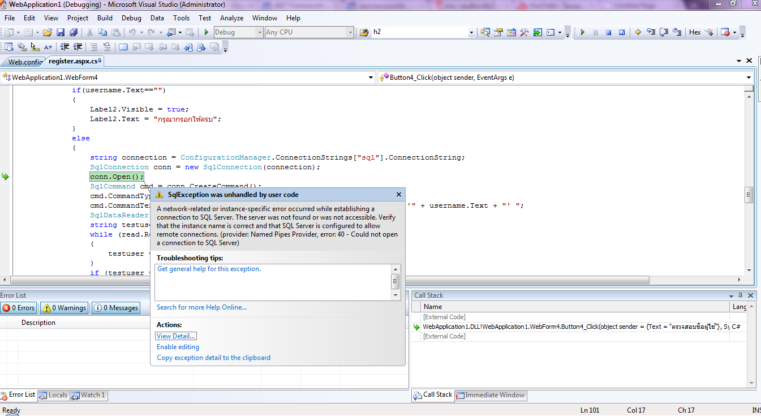Switch to the Locals tab

click(x=53, y=395)
